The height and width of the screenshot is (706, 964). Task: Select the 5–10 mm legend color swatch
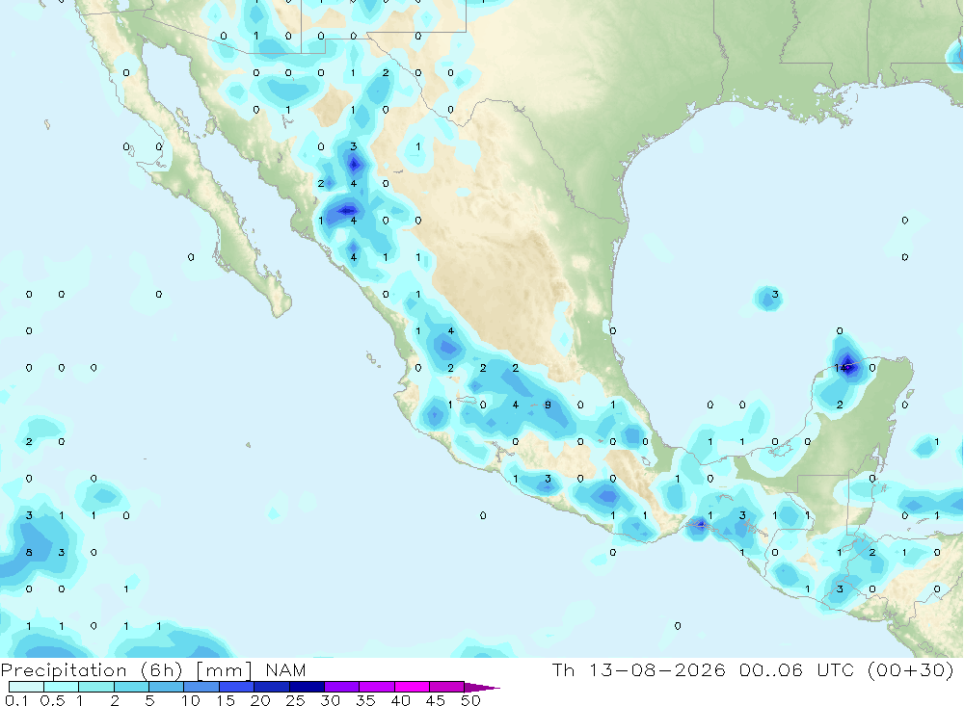(167, 687)
